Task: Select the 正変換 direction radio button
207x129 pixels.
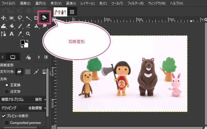Action: (x=7, y=85)
